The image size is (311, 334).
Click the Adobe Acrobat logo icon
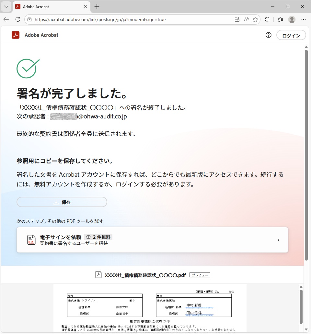pos(16,35)
